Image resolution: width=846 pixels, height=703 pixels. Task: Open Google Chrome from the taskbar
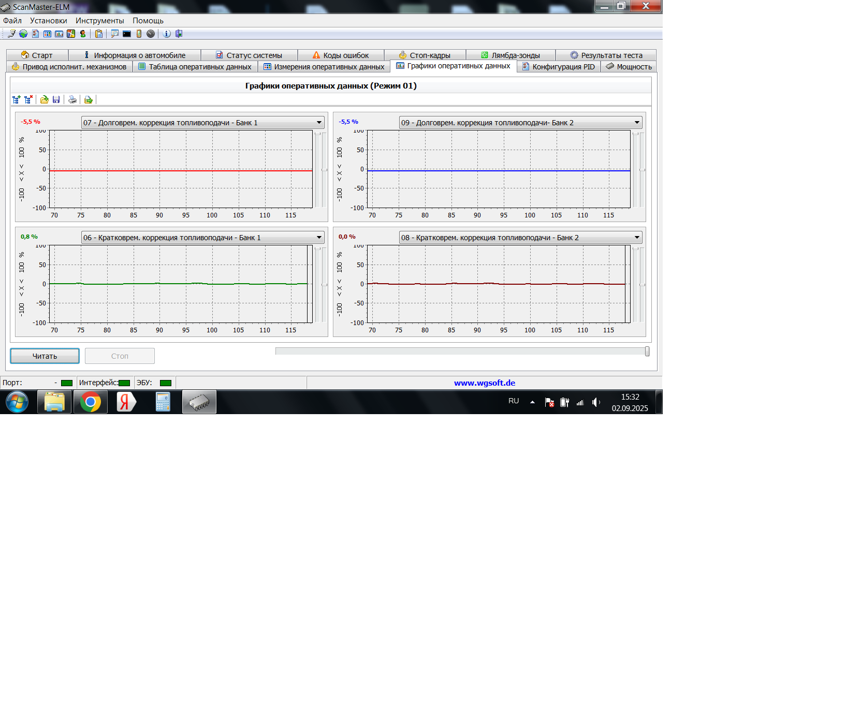91,402
